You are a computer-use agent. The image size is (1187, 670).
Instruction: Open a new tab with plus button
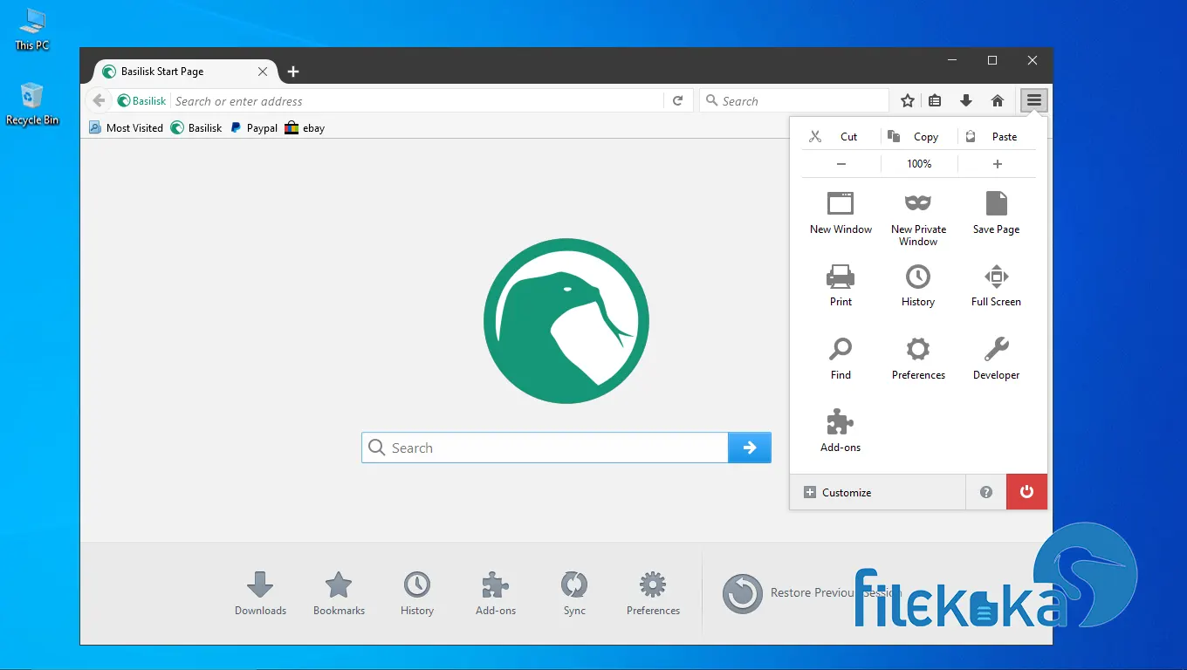[293, 72]
